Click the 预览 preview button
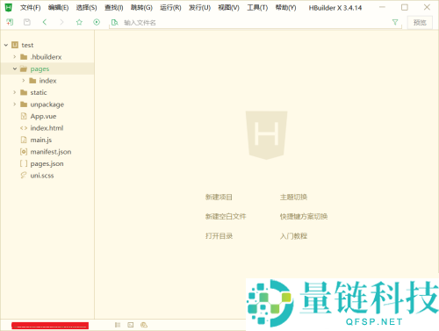The image size is (439, 331). (x=420, y=23)
